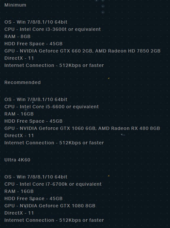This screenshot has width=170, height=228.
Task: Select the Intel Core i3-3600t CPU line
Action: click(x=53, y=29)
